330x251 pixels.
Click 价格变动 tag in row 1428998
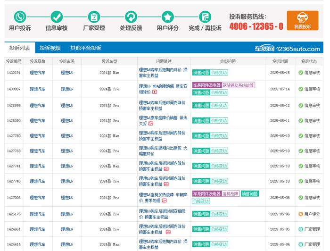(x=219, y=106)
